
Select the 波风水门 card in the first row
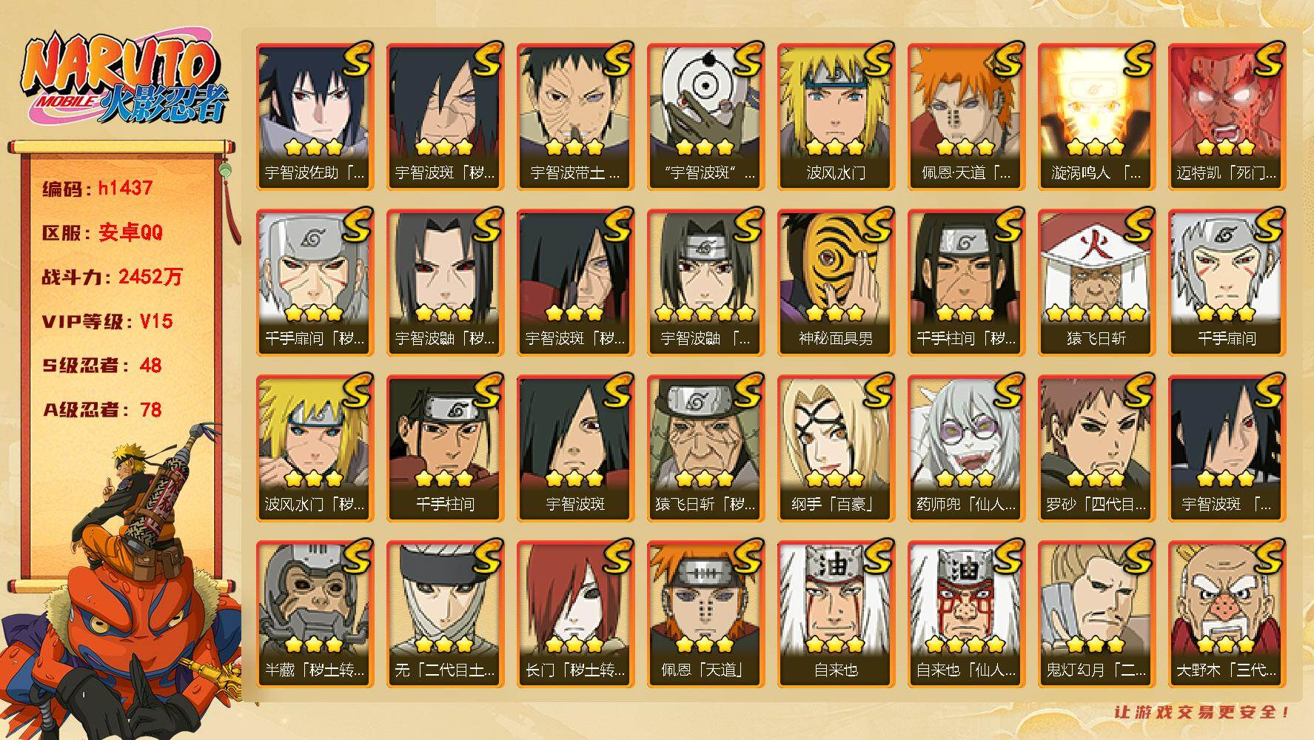pos(835,116)
